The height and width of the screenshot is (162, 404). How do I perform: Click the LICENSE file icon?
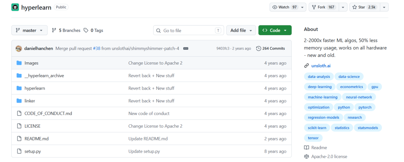click(19, 126)
